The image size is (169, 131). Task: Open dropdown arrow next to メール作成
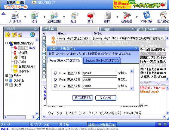(x=25, y=17)
